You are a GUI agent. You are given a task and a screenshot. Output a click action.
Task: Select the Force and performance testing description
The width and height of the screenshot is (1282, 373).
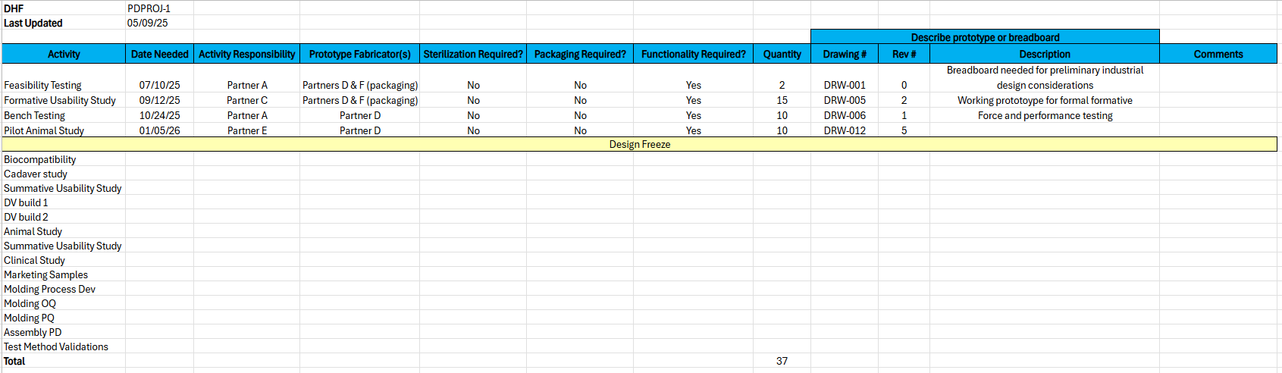[1045, 115]
